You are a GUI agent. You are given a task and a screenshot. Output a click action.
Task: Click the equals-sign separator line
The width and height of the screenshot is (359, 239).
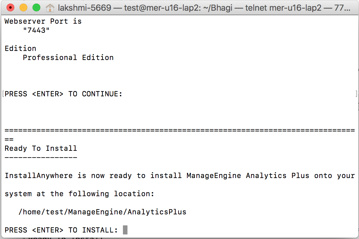[x=179, y=130]
